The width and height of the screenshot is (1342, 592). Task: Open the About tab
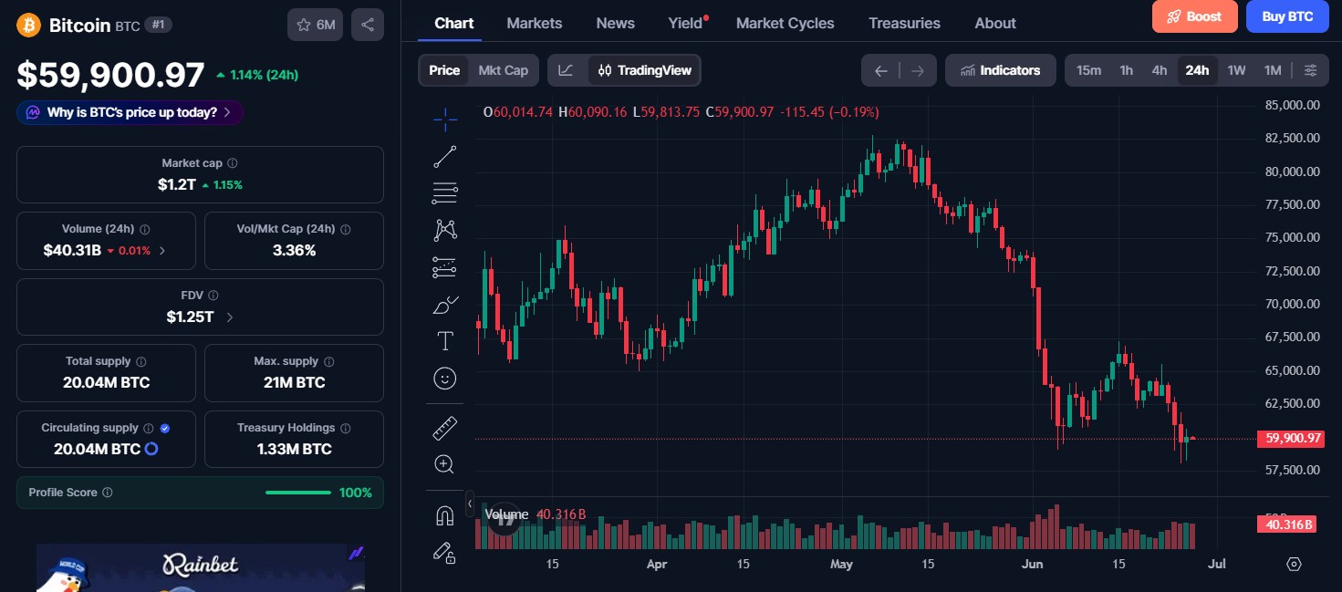pos(995,23)
